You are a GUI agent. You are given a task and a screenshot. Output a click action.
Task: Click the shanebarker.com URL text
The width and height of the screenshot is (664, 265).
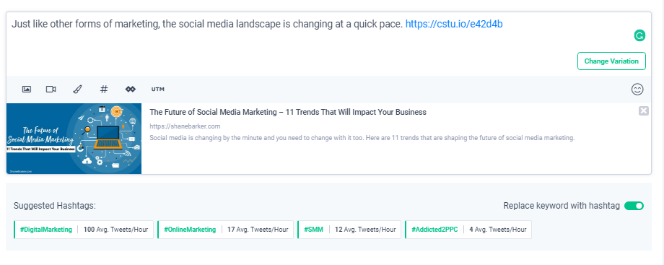[x=185, y=126]
